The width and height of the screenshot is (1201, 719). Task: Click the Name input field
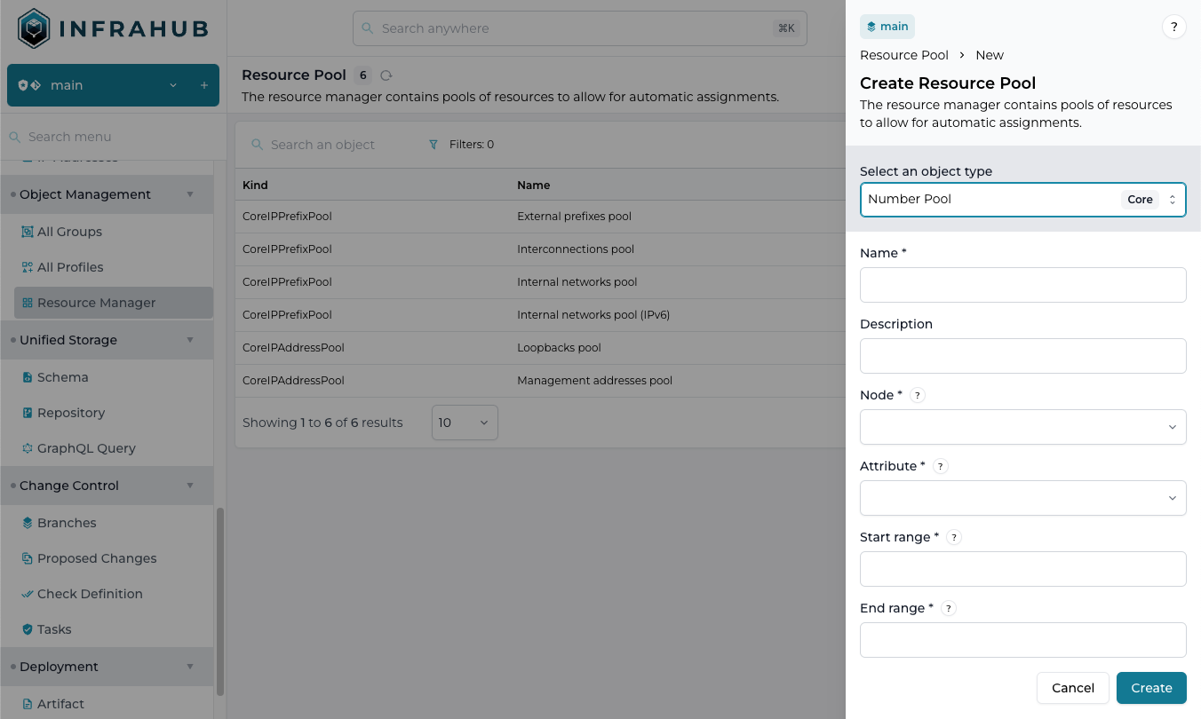pos(1022,285)
